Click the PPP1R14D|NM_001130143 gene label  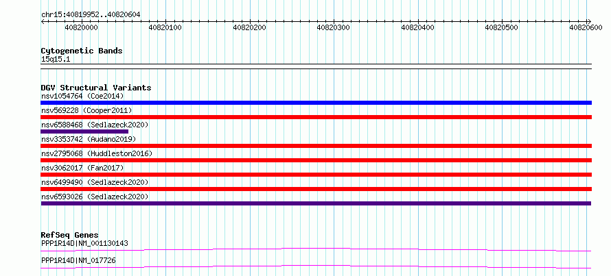coord(84,243)
